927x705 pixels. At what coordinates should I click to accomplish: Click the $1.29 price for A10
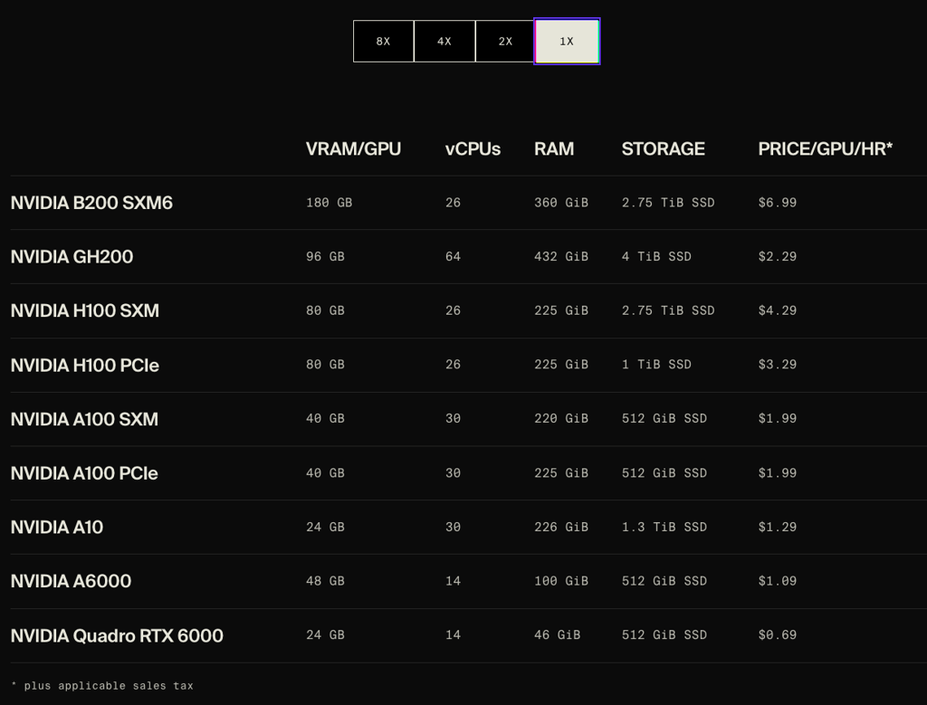coord(778,527)
